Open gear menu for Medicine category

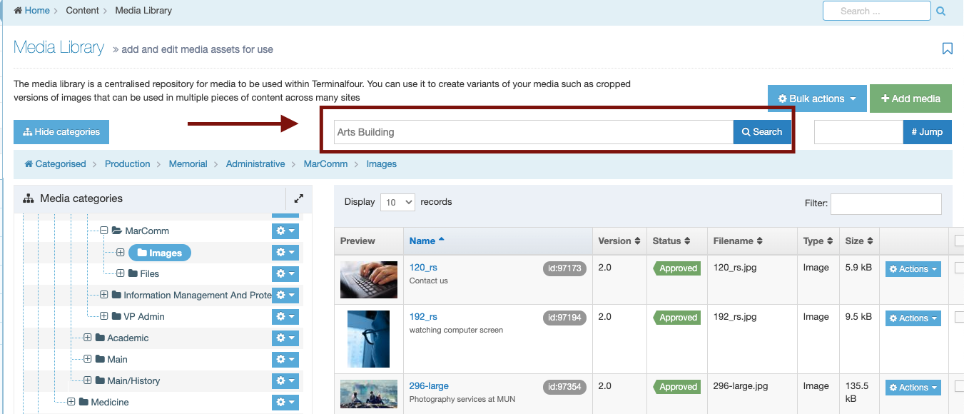click(x=285, y=403)
